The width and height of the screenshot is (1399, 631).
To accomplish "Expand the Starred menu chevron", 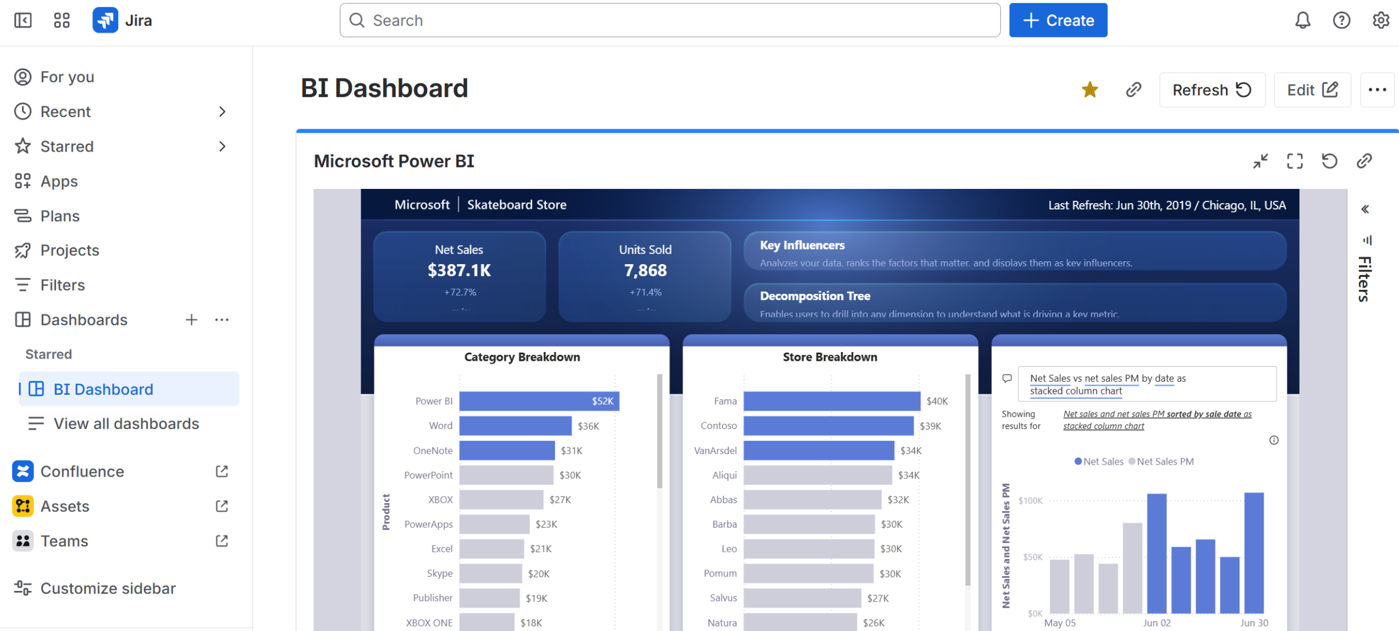I will point(222,146).
